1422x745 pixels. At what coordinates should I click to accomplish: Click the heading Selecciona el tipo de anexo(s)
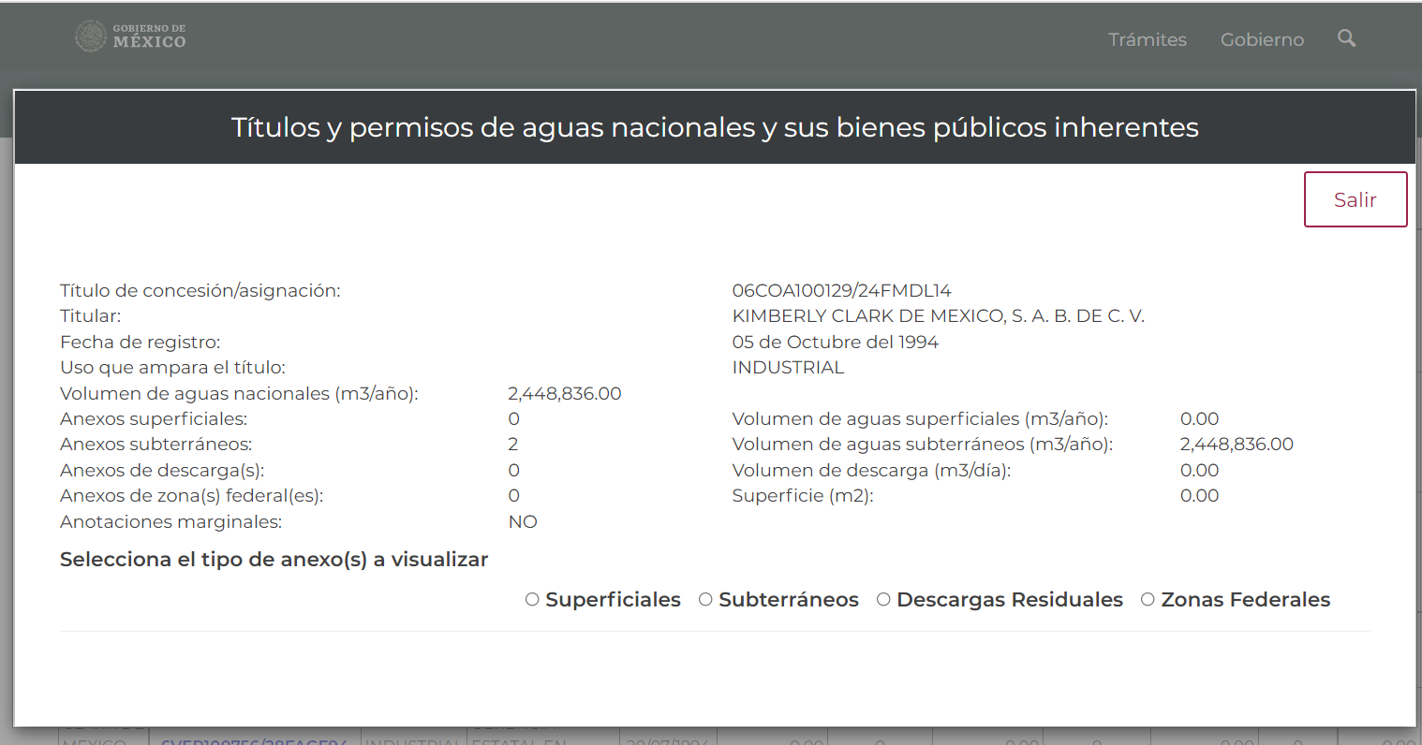(274, 560)
